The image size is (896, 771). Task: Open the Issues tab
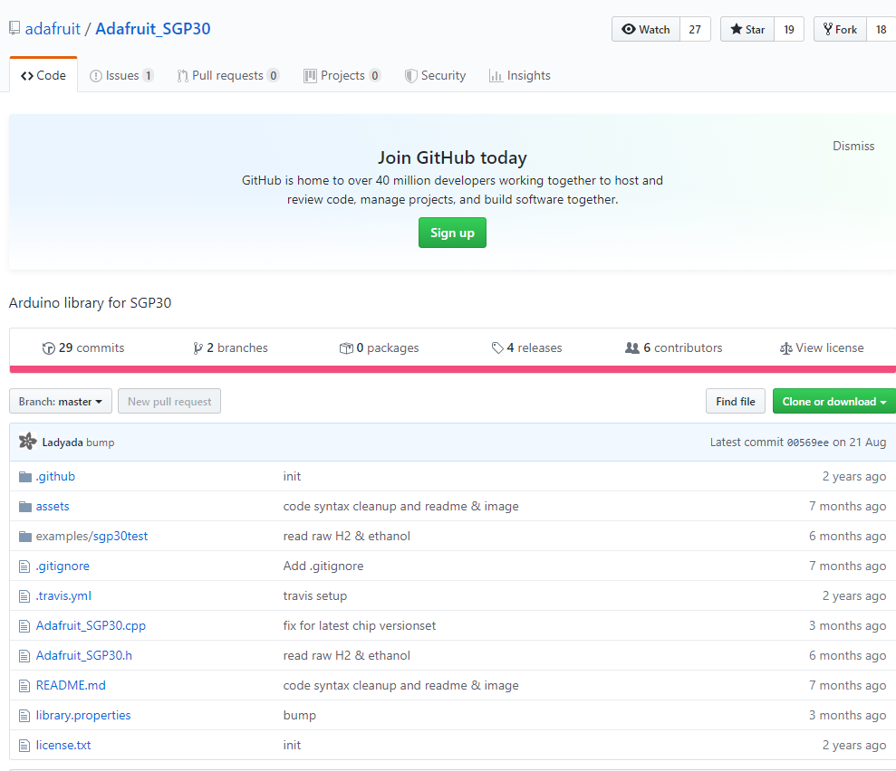click(x=121, y=75)
